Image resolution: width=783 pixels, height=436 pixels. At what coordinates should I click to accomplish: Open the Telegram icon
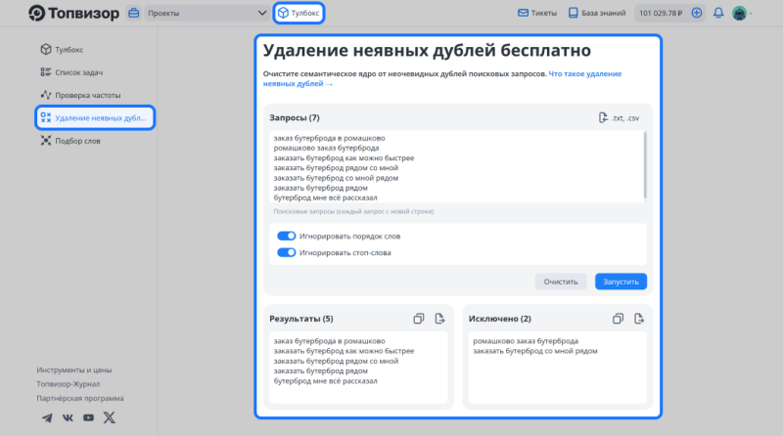click(47, 418)
